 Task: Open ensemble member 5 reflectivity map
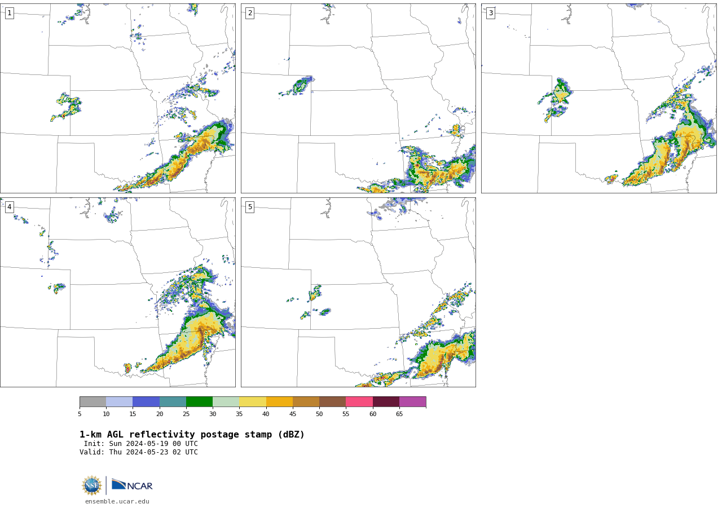pos(358,292)
